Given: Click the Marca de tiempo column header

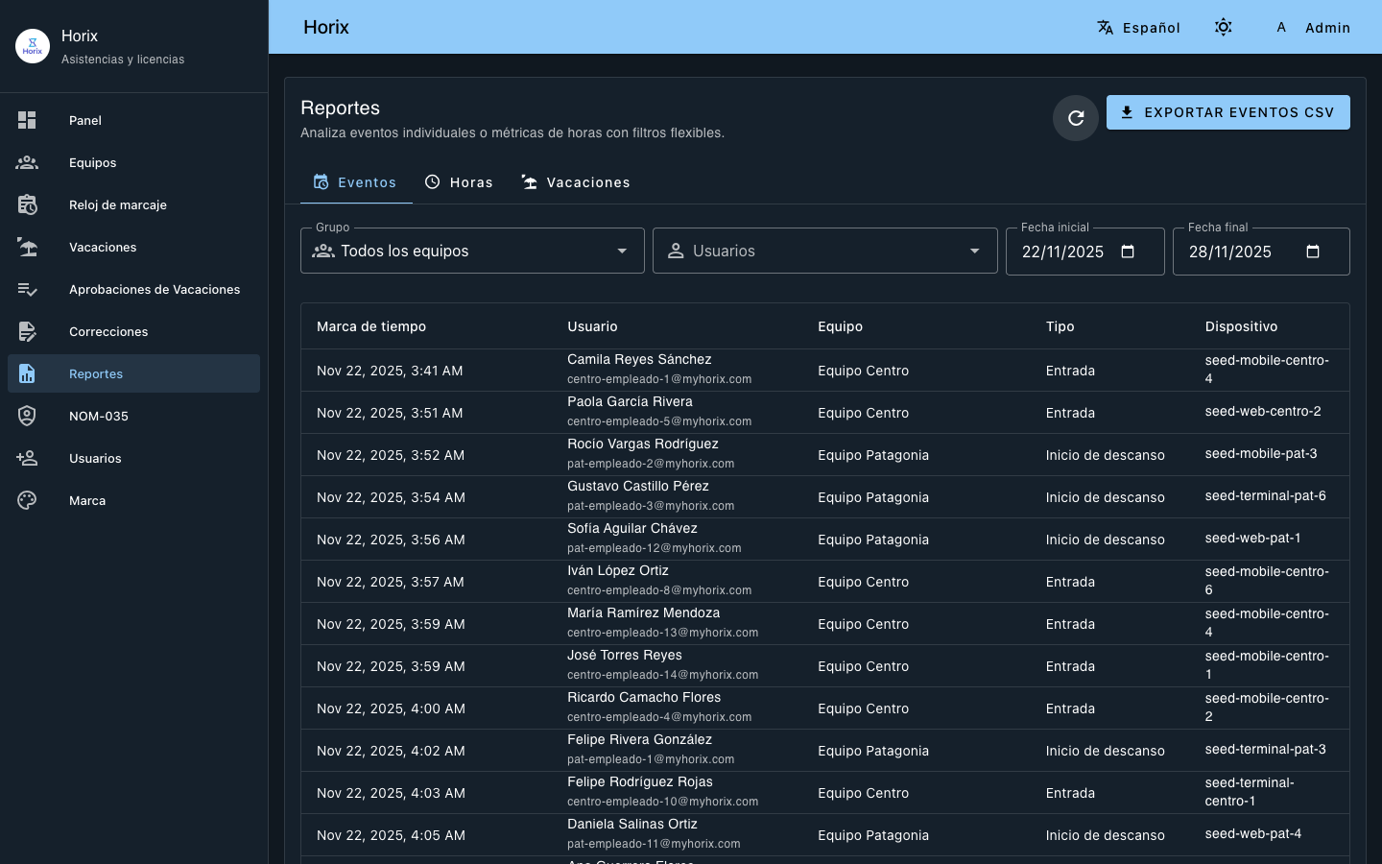Looking at the screenshot, I should [x=371, y=326].
